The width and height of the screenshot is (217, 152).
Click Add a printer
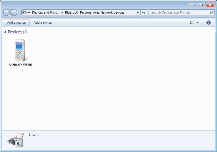click(x=43, y=23)
